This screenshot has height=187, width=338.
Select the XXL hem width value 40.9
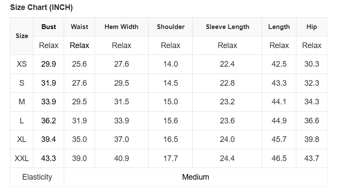click(121, 158)
